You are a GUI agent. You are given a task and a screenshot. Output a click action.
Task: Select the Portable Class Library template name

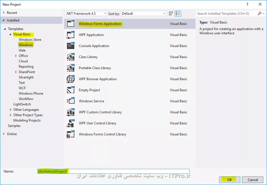point(95,68)
